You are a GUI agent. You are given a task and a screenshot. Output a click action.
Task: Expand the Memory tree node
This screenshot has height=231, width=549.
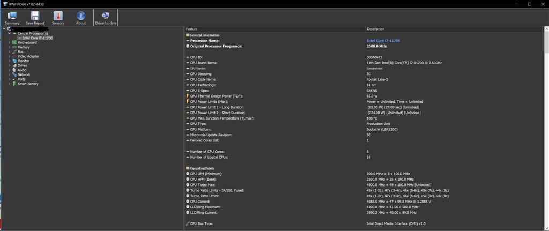coord(9,47)
